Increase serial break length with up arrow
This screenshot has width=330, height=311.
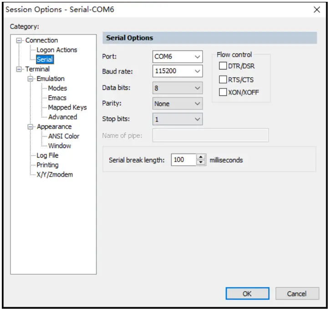(201, 157)
